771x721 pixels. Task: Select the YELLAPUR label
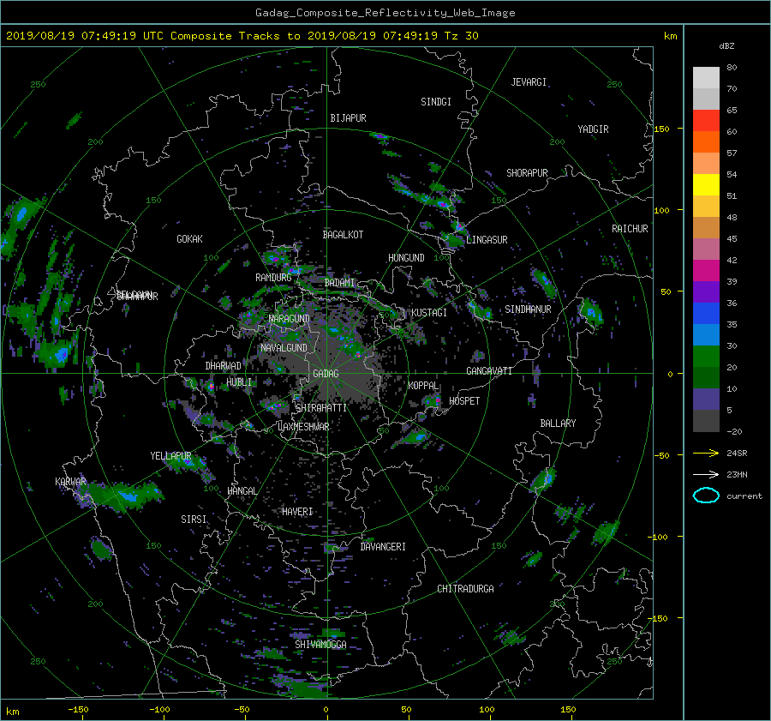click(170, 456)
